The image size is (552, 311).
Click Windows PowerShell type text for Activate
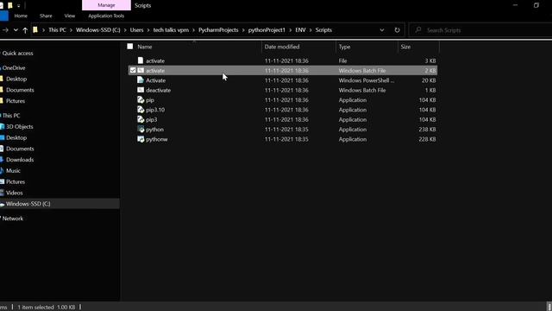click(367, 80)
